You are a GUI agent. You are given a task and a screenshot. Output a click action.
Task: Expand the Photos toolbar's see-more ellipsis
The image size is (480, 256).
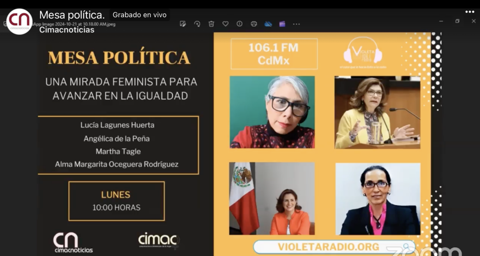pos(296,24)
